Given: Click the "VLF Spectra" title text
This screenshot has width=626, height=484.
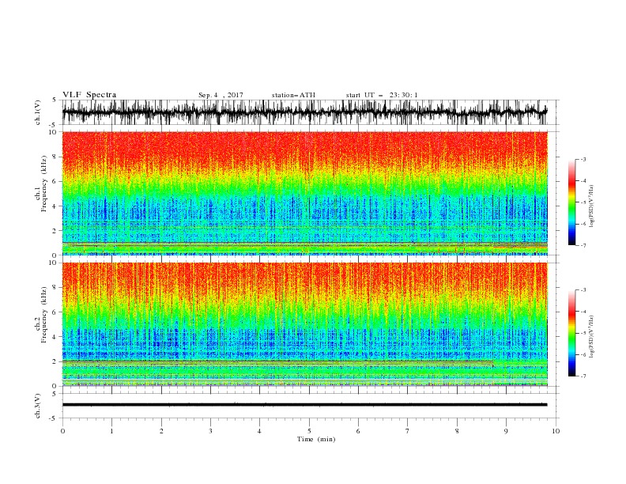Looking at the screenshot, I should (x=89, y=95).
